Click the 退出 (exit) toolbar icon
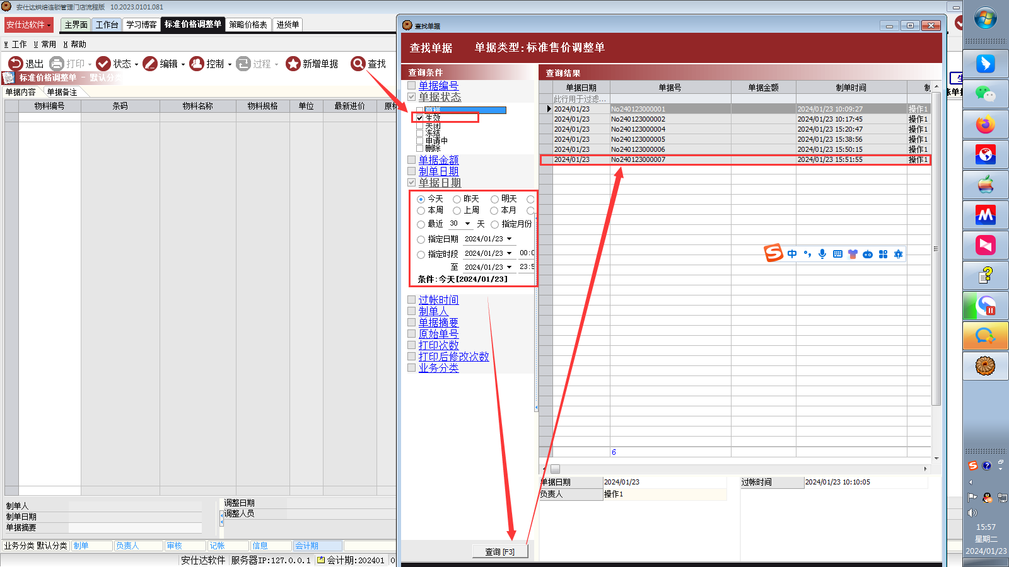 coord(15,64)
